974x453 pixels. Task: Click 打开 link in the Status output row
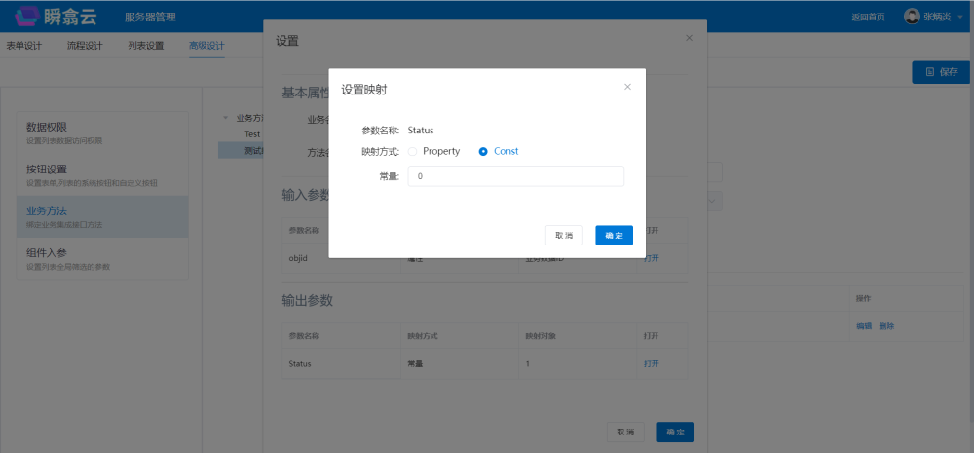(651, 363)
